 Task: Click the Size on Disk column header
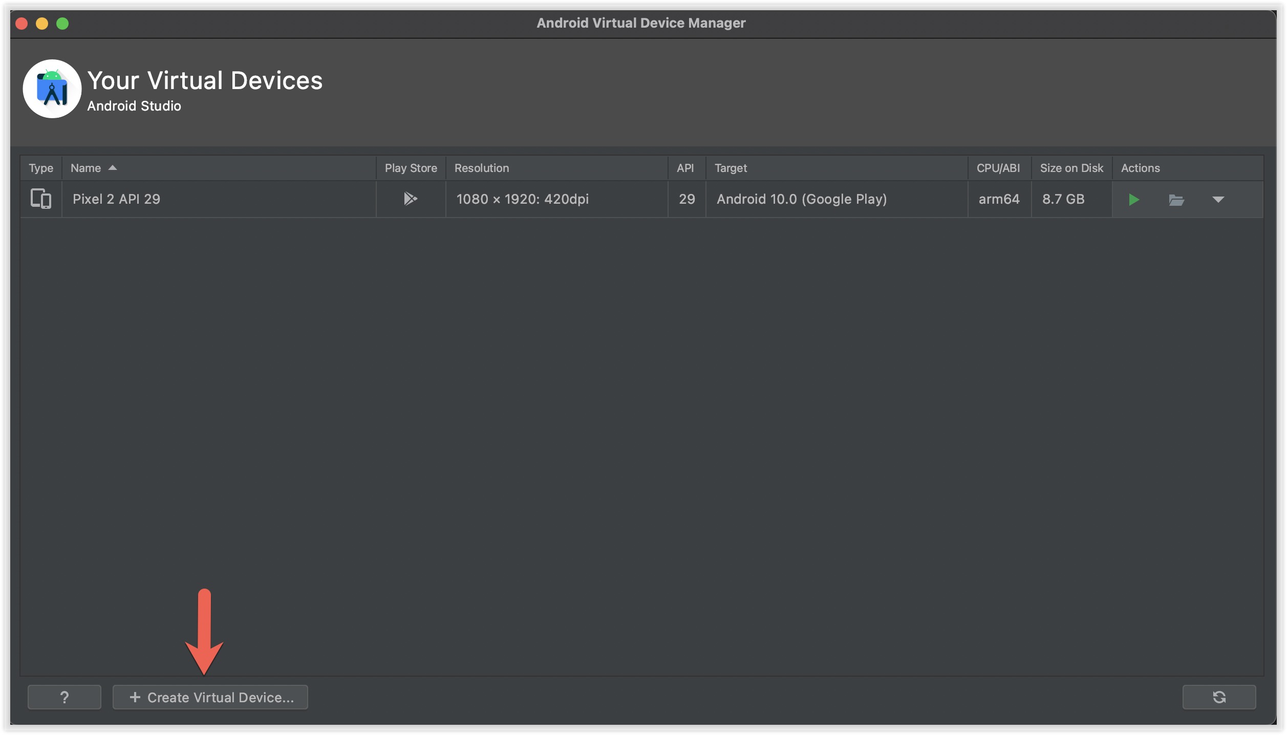pos(1071,168)
